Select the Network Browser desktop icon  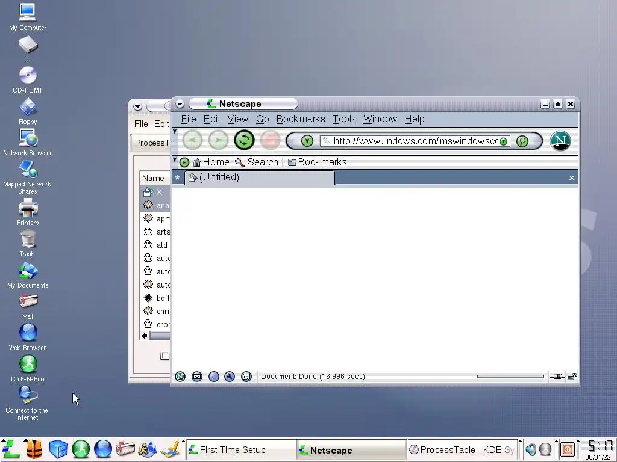click(x=28, y=143)
